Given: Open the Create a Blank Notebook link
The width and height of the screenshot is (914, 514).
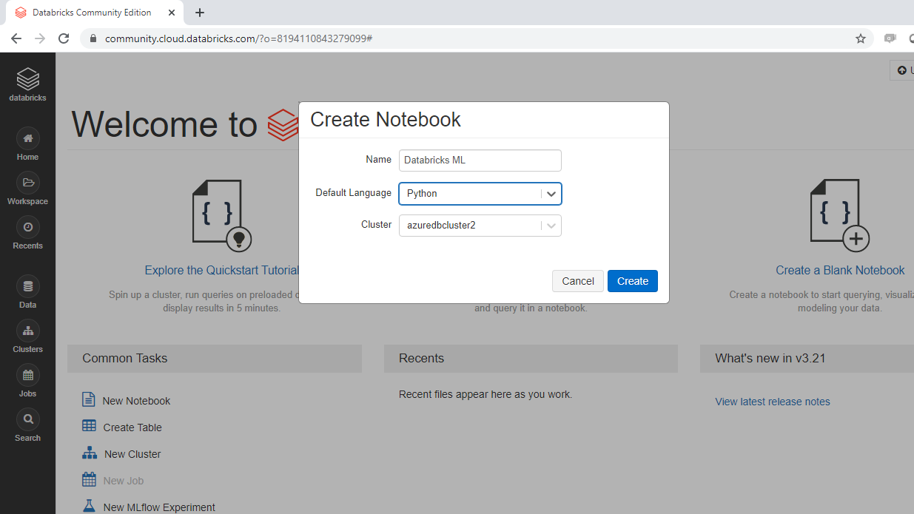Looking at the screenshot, I should pyautogui.click(x=840, y=270).
